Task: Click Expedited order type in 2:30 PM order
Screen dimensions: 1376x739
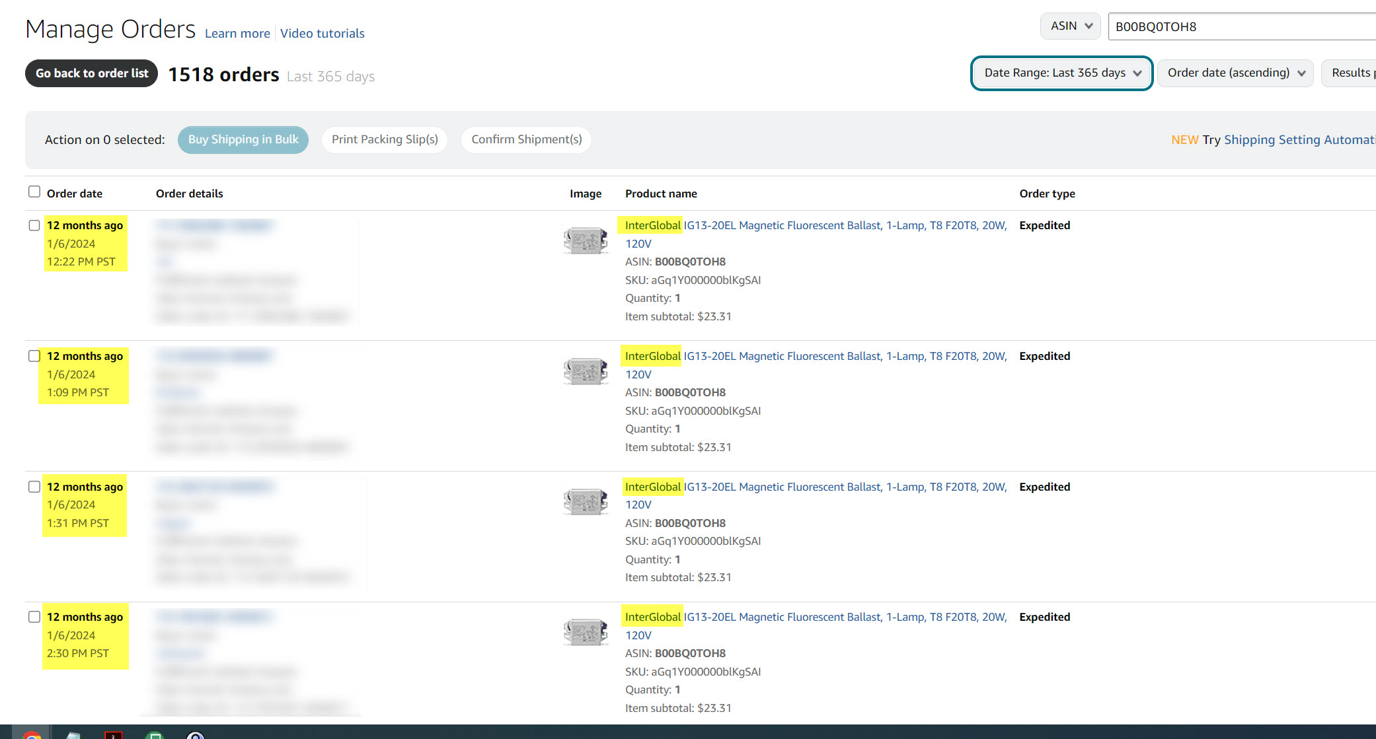Action: (1044, 617)
